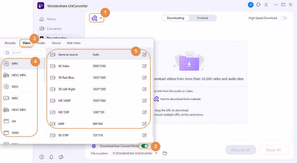
Task: Expand the add URL dropdown arrow
Action: point(101,18)
